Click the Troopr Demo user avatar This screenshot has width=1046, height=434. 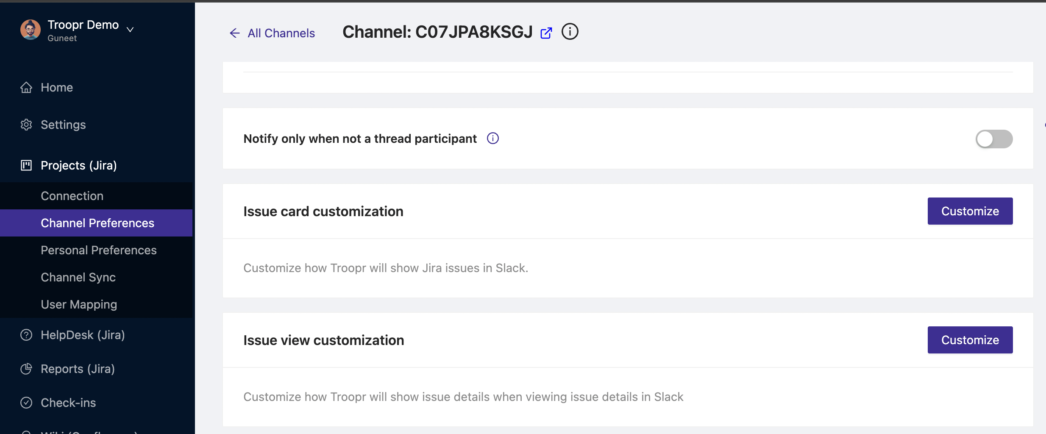tap(31, 30)
